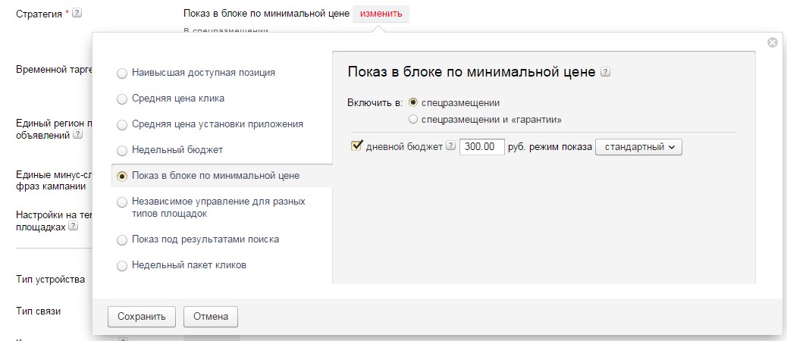This screenshot has height=341, width=787.
Task: Toggle the 'дневной бюджет' checkbox
Action: click(358, 146)
